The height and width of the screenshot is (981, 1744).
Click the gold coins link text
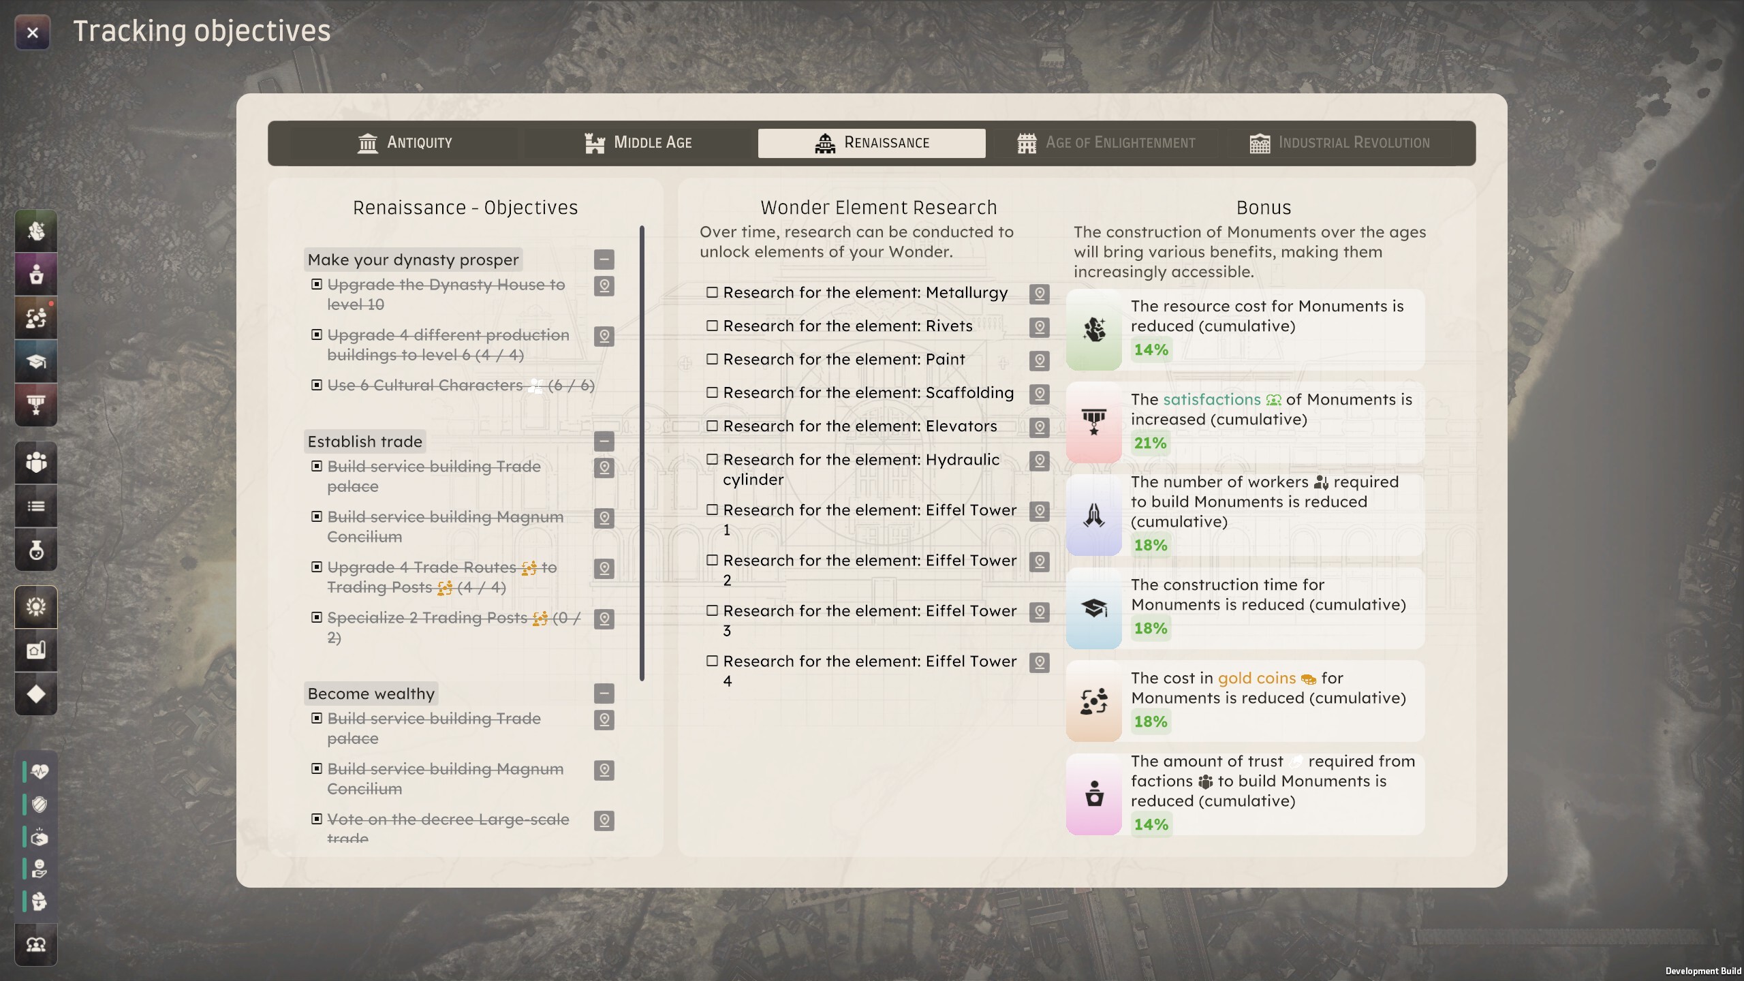(1256, 679)
